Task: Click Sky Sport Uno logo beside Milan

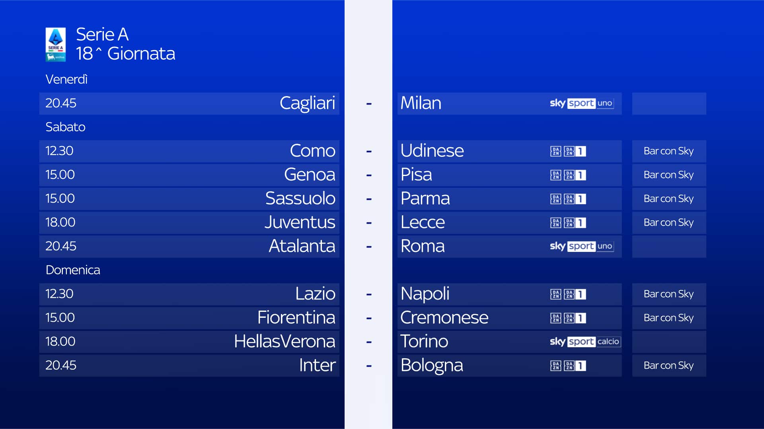Action: tap(581, 103)
